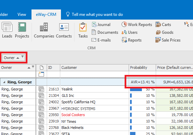Open the Companies building icon
The width and height of the screenshot is (193, 135).
pos(44,27)
